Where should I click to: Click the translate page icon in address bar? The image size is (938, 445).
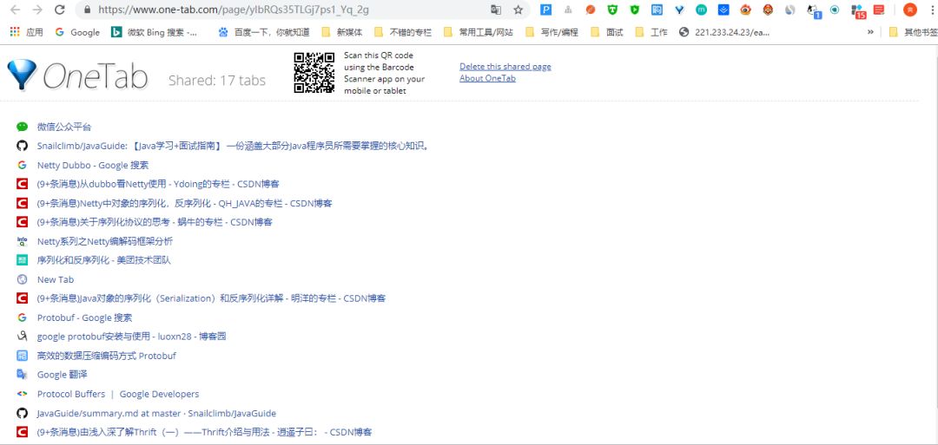496,10
